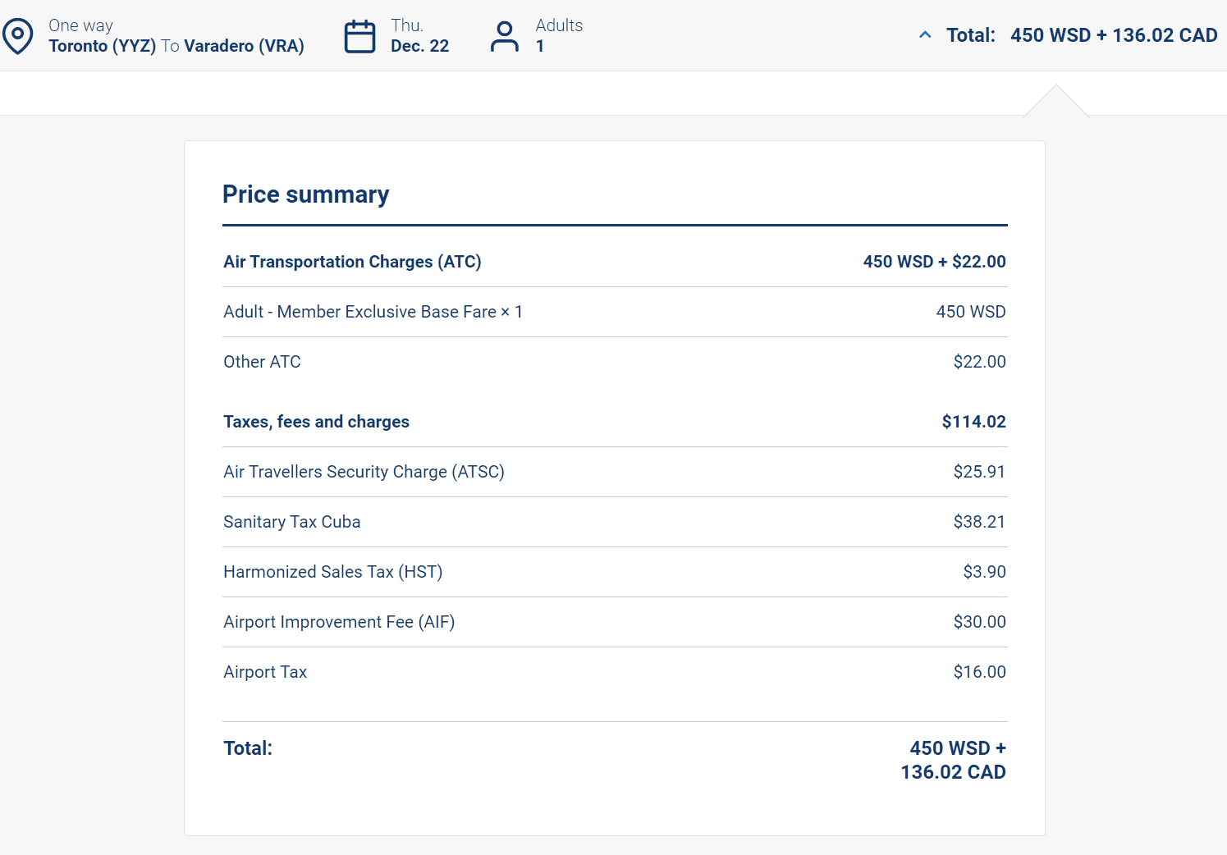Click the location pin icon

pos(18,36)
